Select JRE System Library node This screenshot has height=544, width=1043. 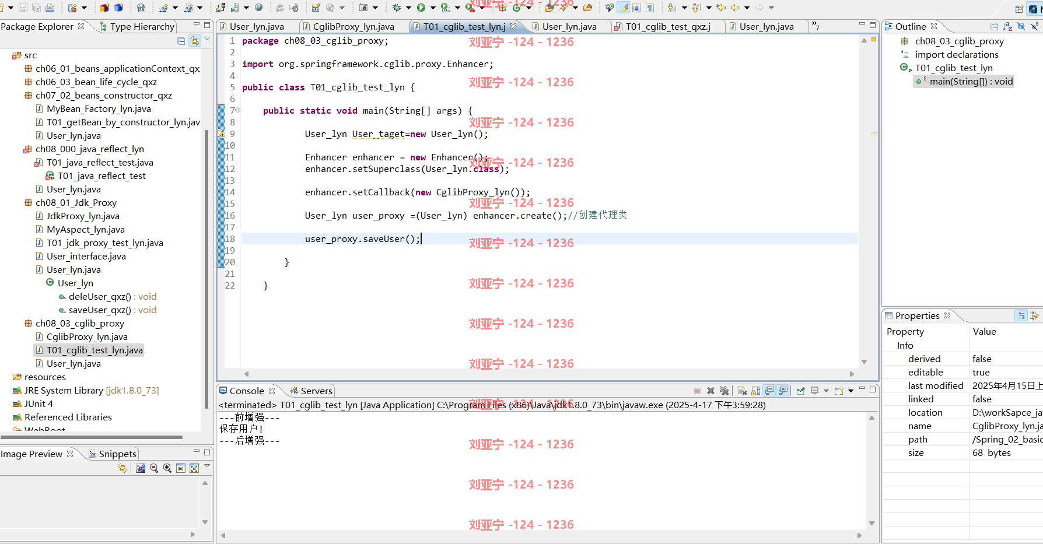coord(86,390)
